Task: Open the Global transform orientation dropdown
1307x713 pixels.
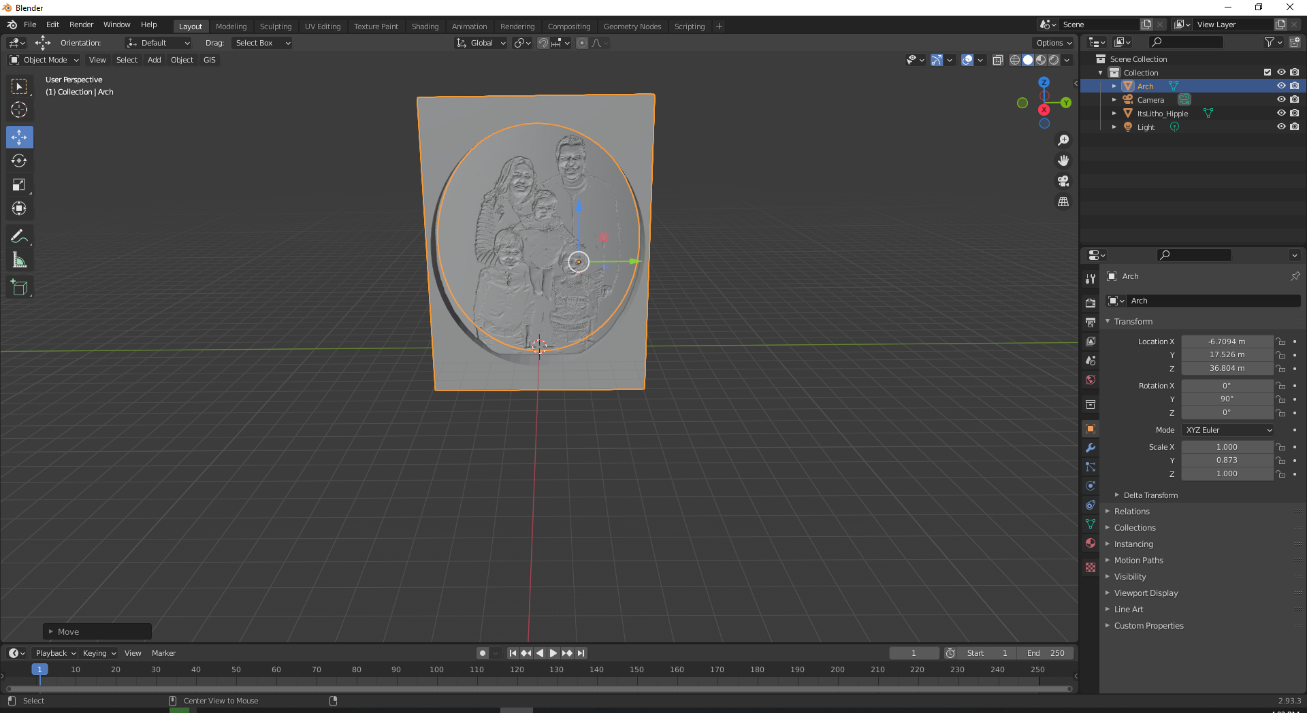Action: click(x=481, y=43)
